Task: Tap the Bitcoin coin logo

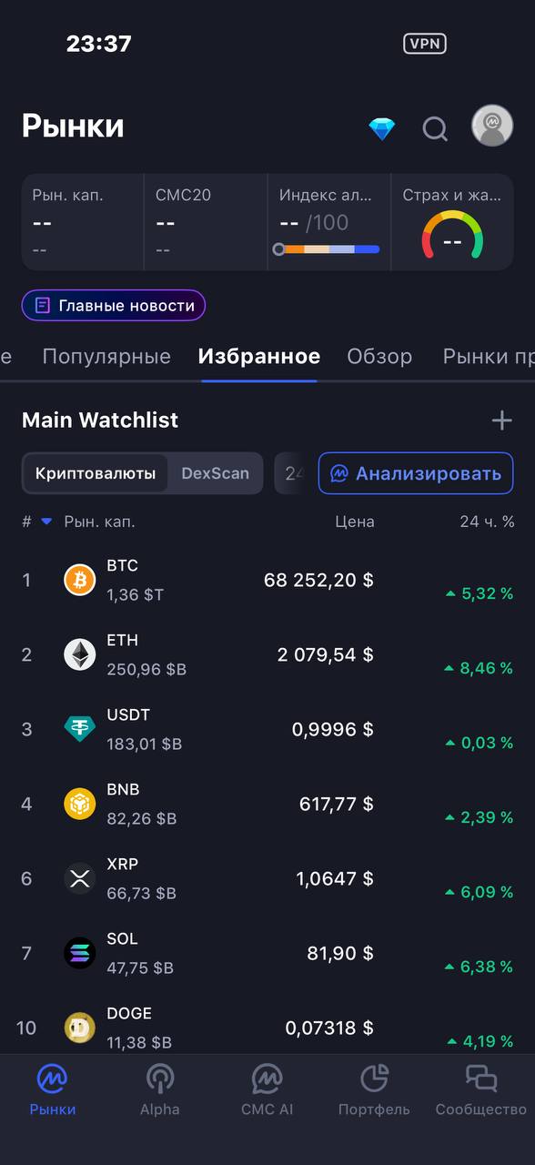Action: (x=79, y=580)
